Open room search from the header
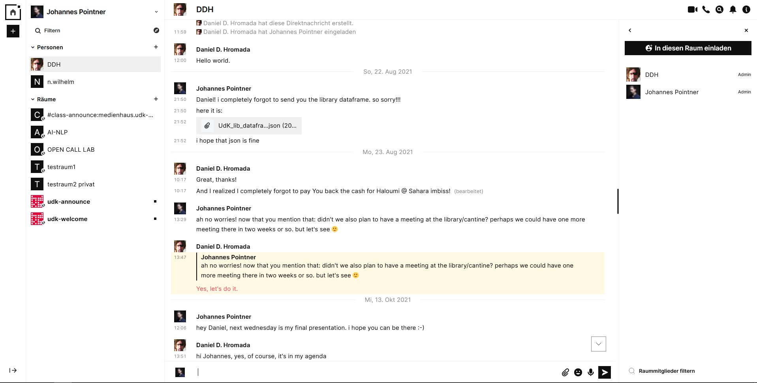757x383 pixels. pyautogui.click(x=719, y=10)
